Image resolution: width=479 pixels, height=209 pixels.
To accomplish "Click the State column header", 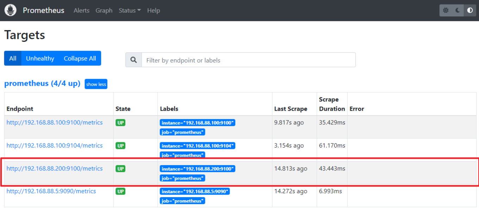I will click(x=123, y=109).
